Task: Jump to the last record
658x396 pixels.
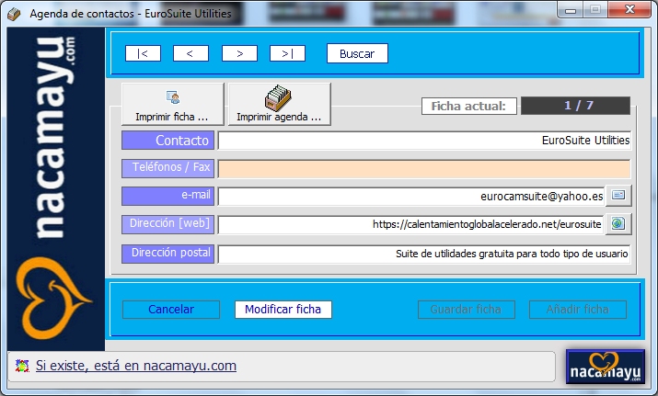Action: 287,53
